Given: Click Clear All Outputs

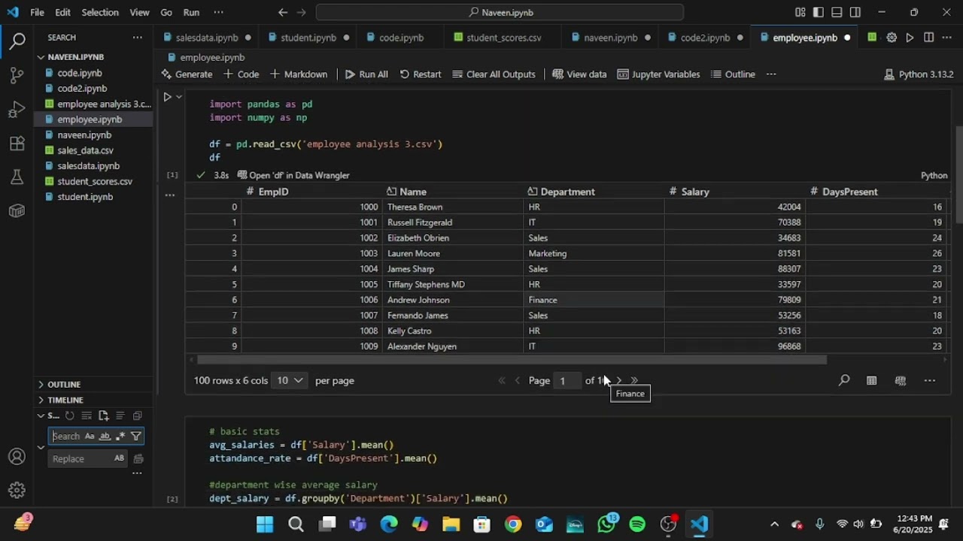Looking at the screenshot, I should click(x=494, y=74).
